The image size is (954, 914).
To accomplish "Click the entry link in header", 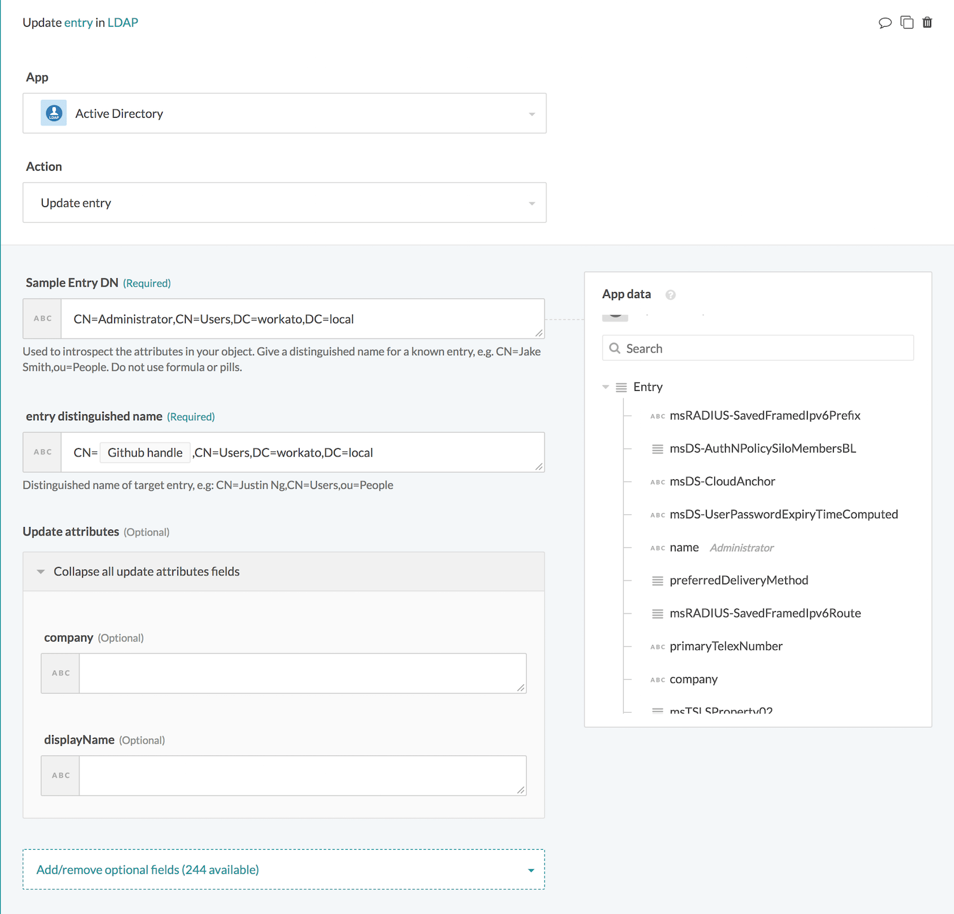I will click(x=78, y=23).
